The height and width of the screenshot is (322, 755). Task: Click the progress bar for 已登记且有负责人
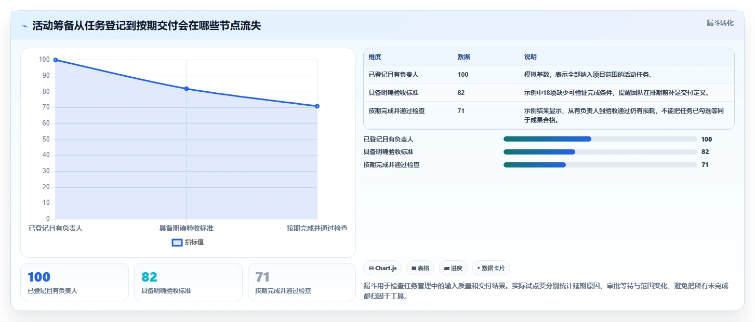point(600,139)
